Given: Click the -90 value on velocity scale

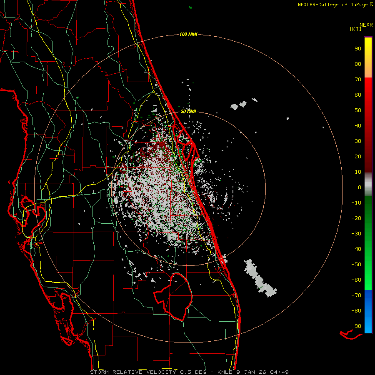Looking at the screenshot, I should point(356,326).
